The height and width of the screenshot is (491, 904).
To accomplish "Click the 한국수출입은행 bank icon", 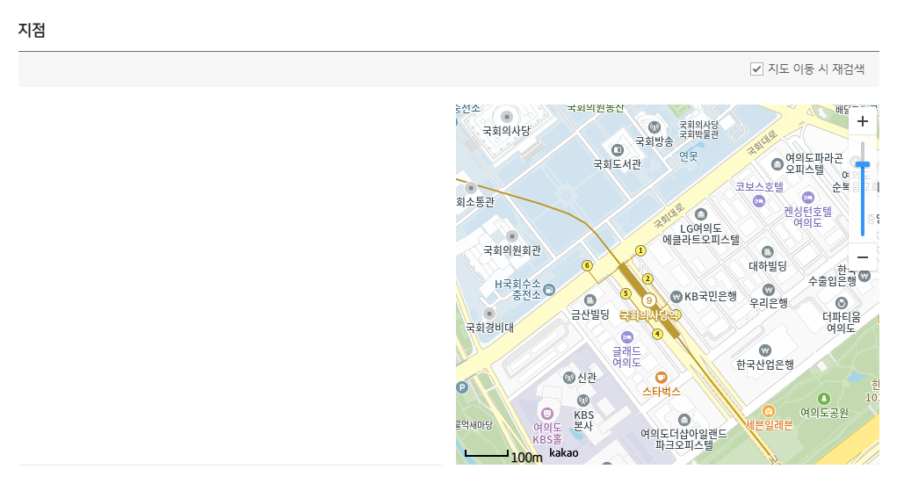I will 864,276.
